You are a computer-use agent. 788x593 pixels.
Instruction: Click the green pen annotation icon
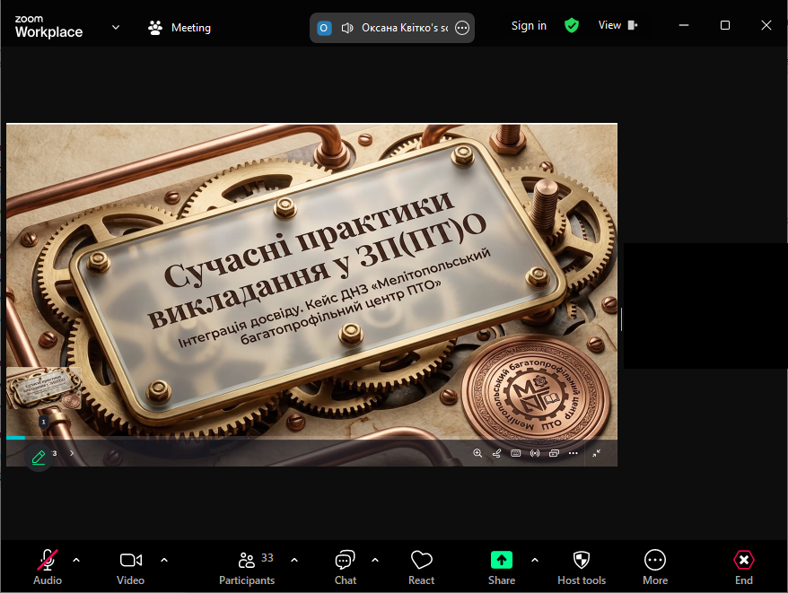[38, 457]
